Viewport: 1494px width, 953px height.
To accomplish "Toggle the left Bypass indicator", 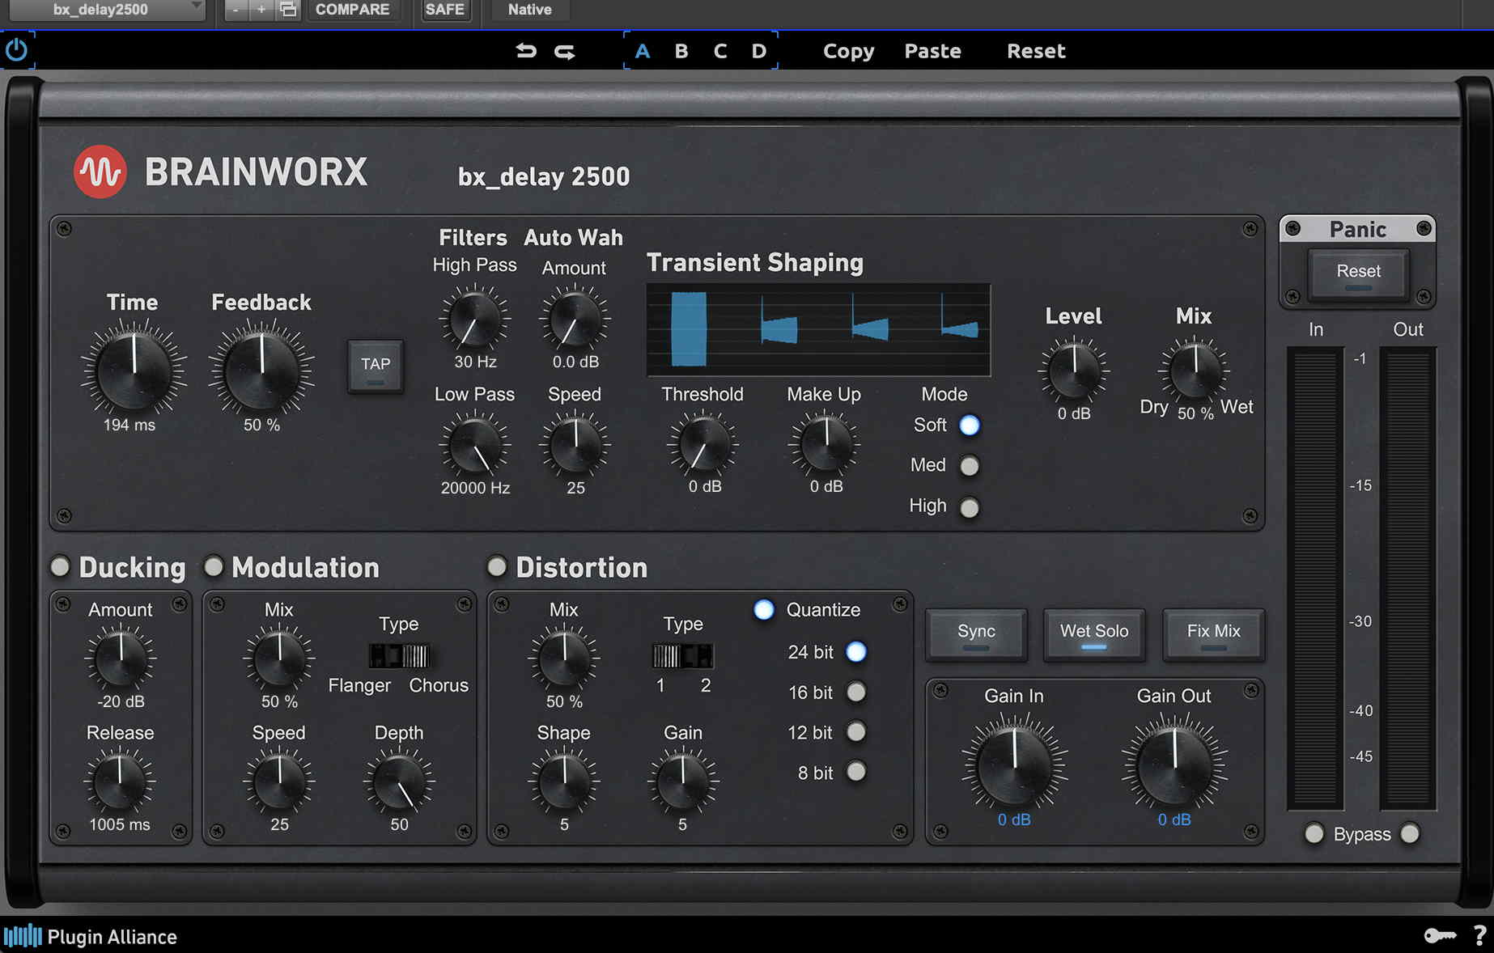I will (1314, 833).
